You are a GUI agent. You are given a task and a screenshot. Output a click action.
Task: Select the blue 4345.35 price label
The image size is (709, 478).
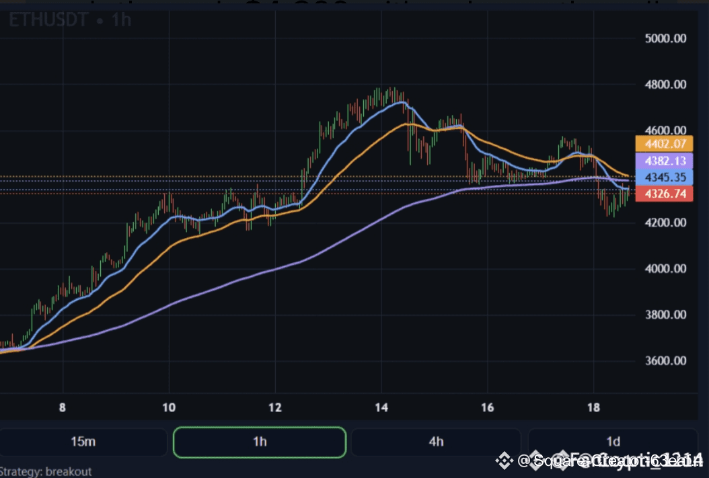pyautogui.click(x=664, y=177)
